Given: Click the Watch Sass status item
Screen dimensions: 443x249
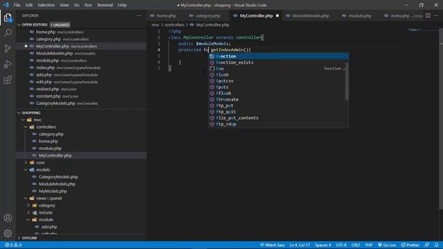Looking at the screenshot, I should pos(272,245).
